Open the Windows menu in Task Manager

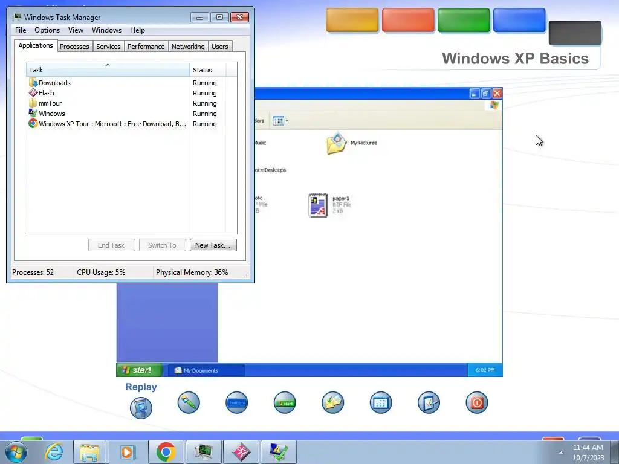[106, 30]
